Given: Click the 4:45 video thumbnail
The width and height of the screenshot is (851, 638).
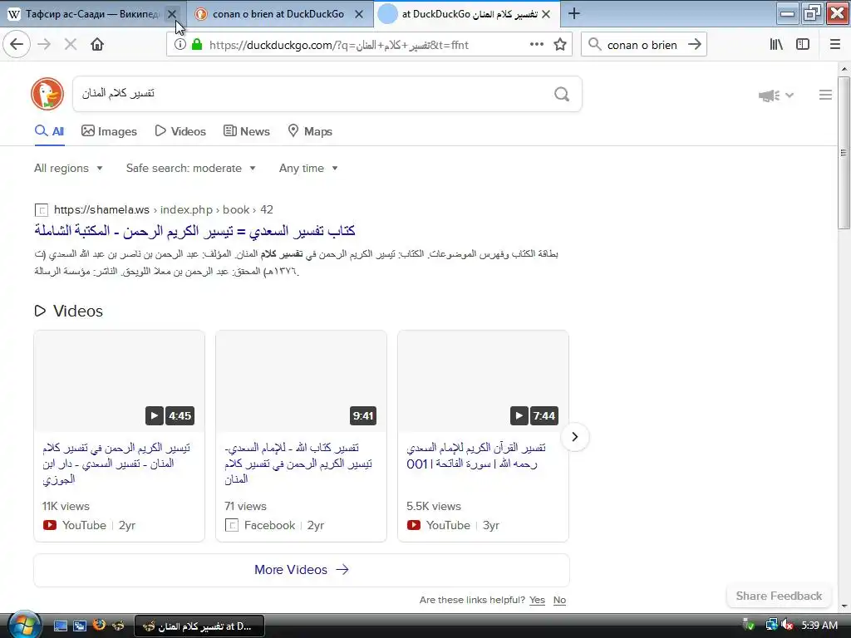Looking at the screenshot, I should [x=119, y=380].
